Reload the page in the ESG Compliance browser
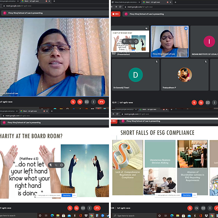Image resolution: width=218 pixels, height=218 pixels. click(117, 114)
